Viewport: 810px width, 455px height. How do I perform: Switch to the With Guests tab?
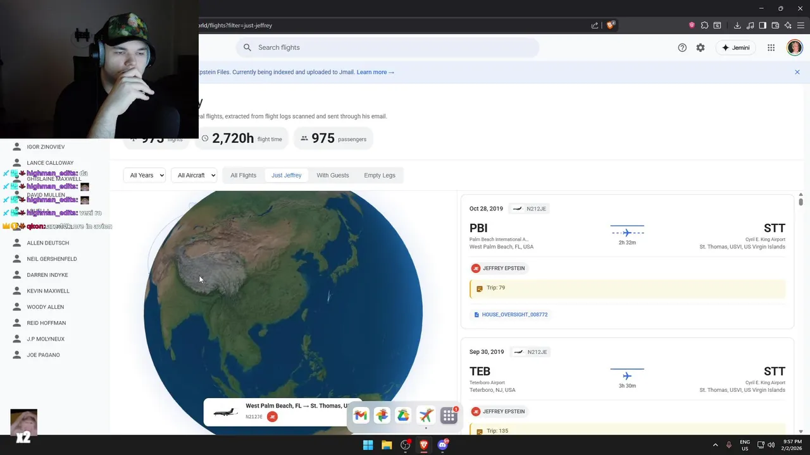click(x=333, y=175)
